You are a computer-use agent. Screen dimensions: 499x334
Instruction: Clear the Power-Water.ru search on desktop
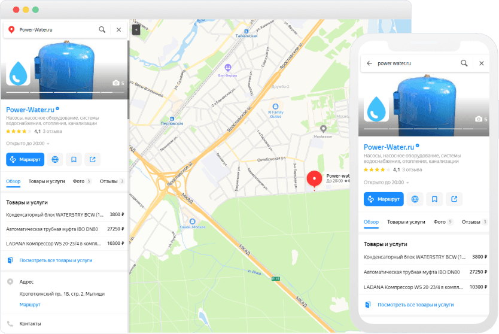118,29
